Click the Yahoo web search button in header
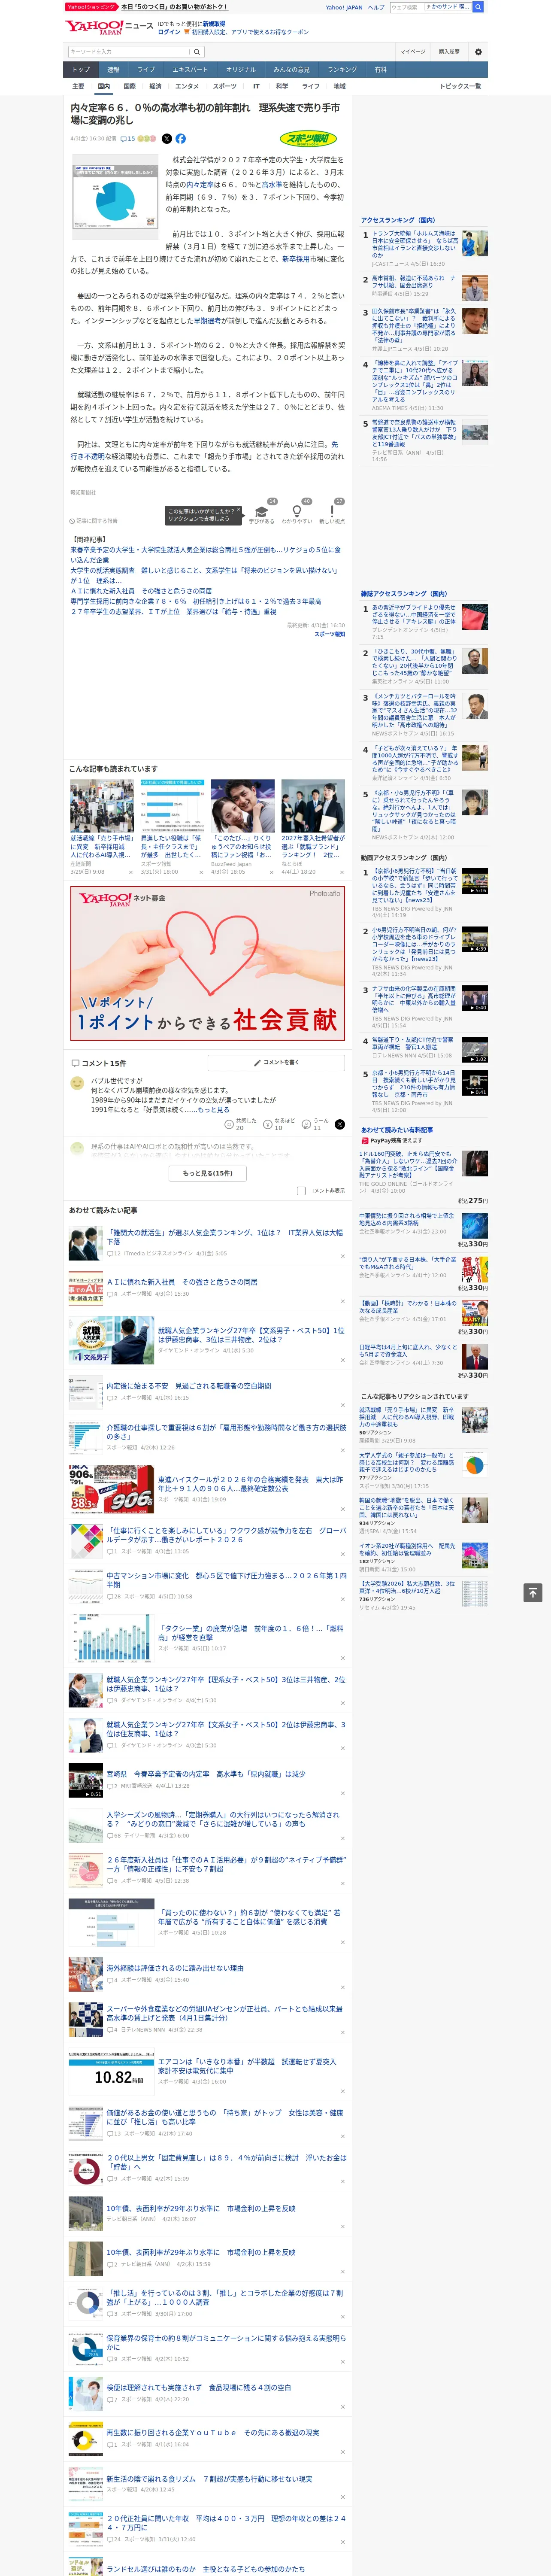The height and width of the screenshot is (2576, 551). [478, 7]
